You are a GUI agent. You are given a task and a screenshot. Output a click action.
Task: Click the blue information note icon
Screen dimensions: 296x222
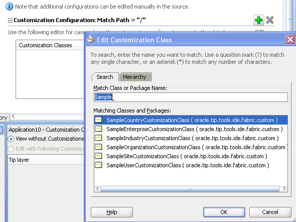9,7
